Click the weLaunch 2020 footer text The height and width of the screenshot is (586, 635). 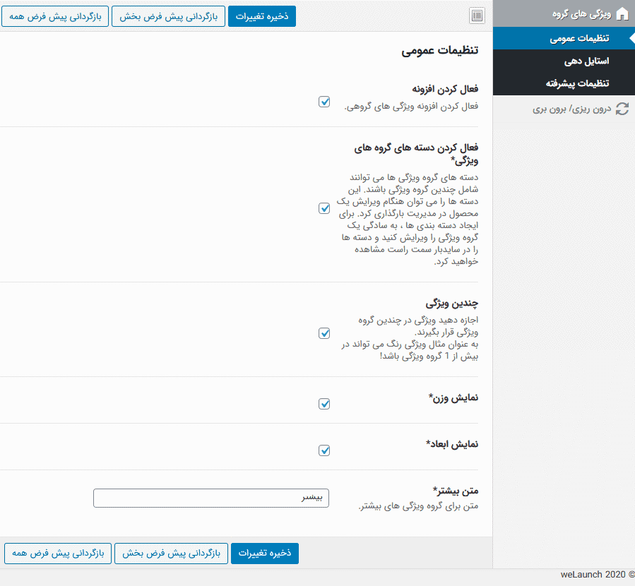[x=598, y=574]
